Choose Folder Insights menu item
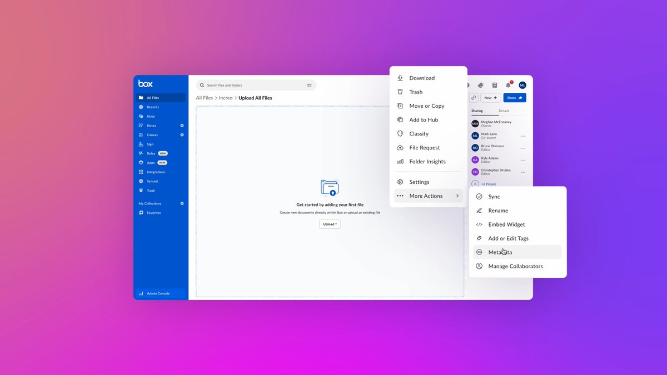 tap(429, 162)
